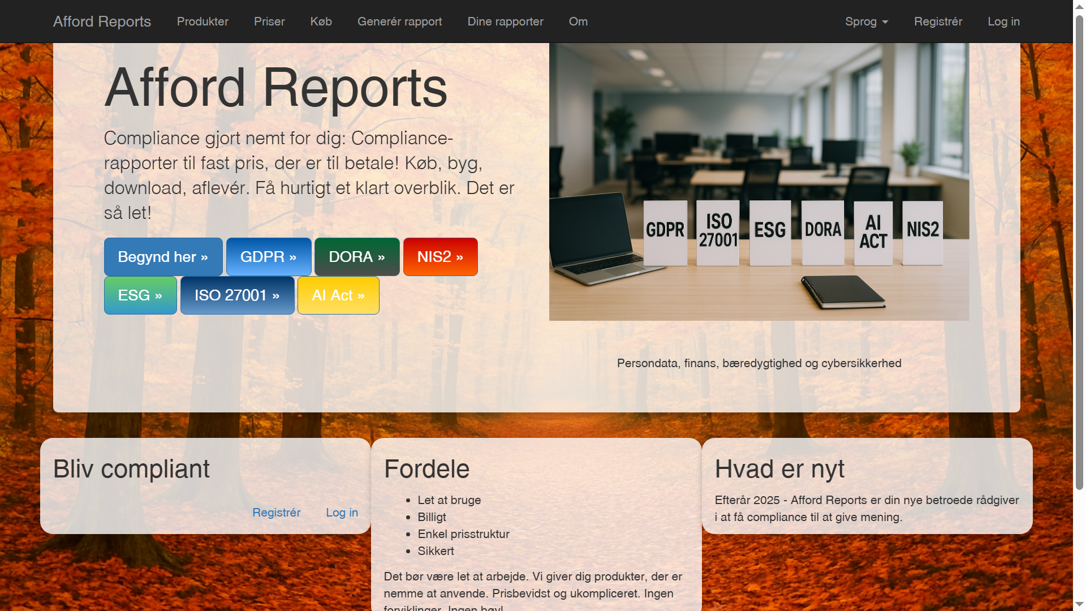Click the ISO 27001 button

click(237, 295)
